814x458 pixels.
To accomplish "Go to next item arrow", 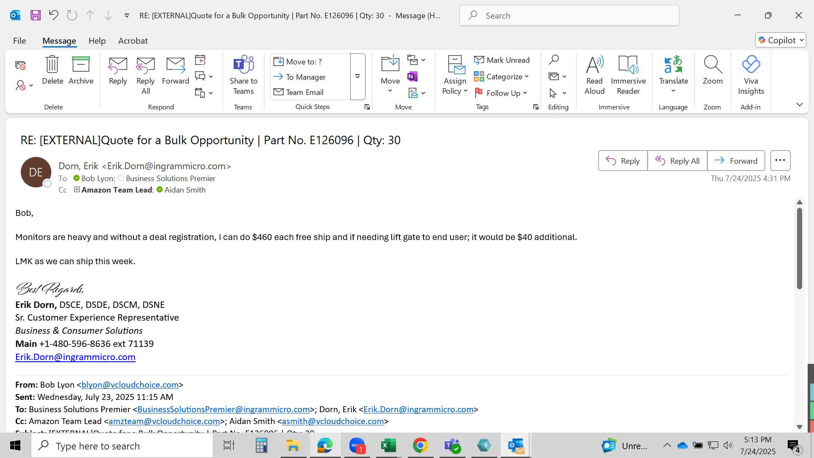I will pos(108,16).
